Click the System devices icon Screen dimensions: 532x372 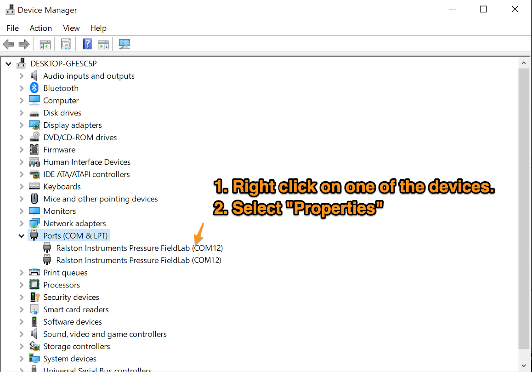(34, 358)
